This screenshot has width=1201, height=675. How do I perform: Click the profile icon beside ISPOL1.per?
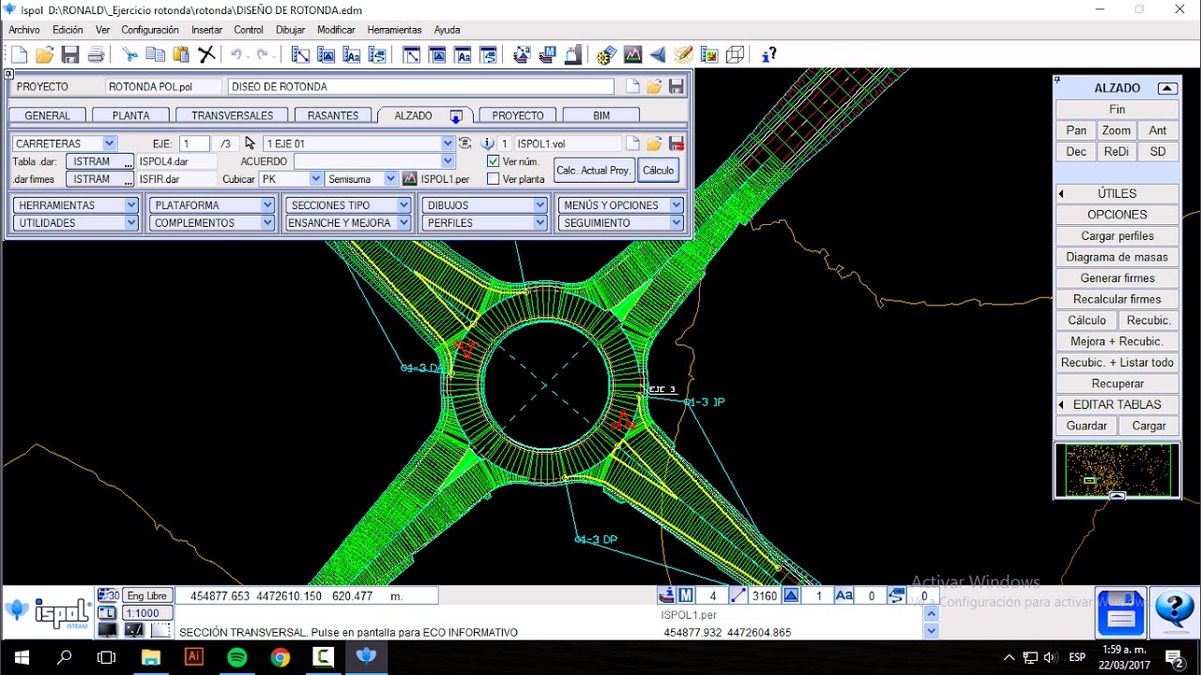point(410,178)
